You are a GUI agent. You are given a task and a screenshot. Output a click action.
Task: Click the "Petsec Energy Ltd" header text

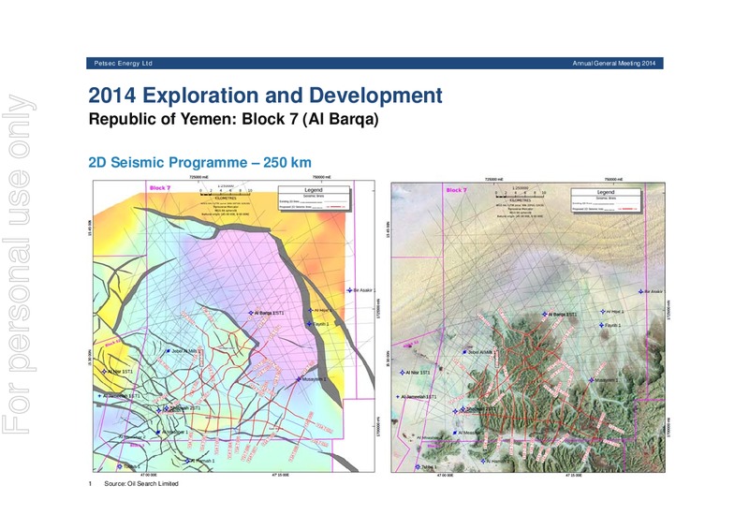(124, 63)
